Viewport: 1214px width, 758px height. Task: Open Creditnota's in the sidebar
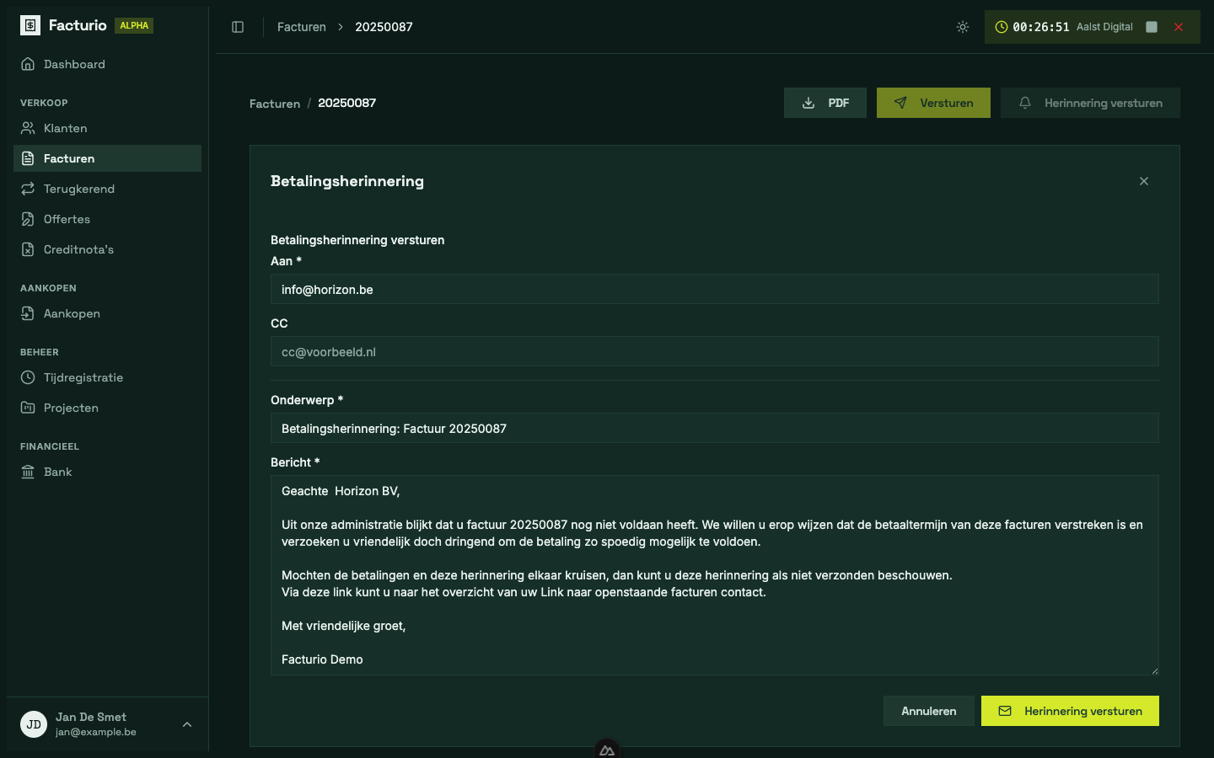point(107,249)
